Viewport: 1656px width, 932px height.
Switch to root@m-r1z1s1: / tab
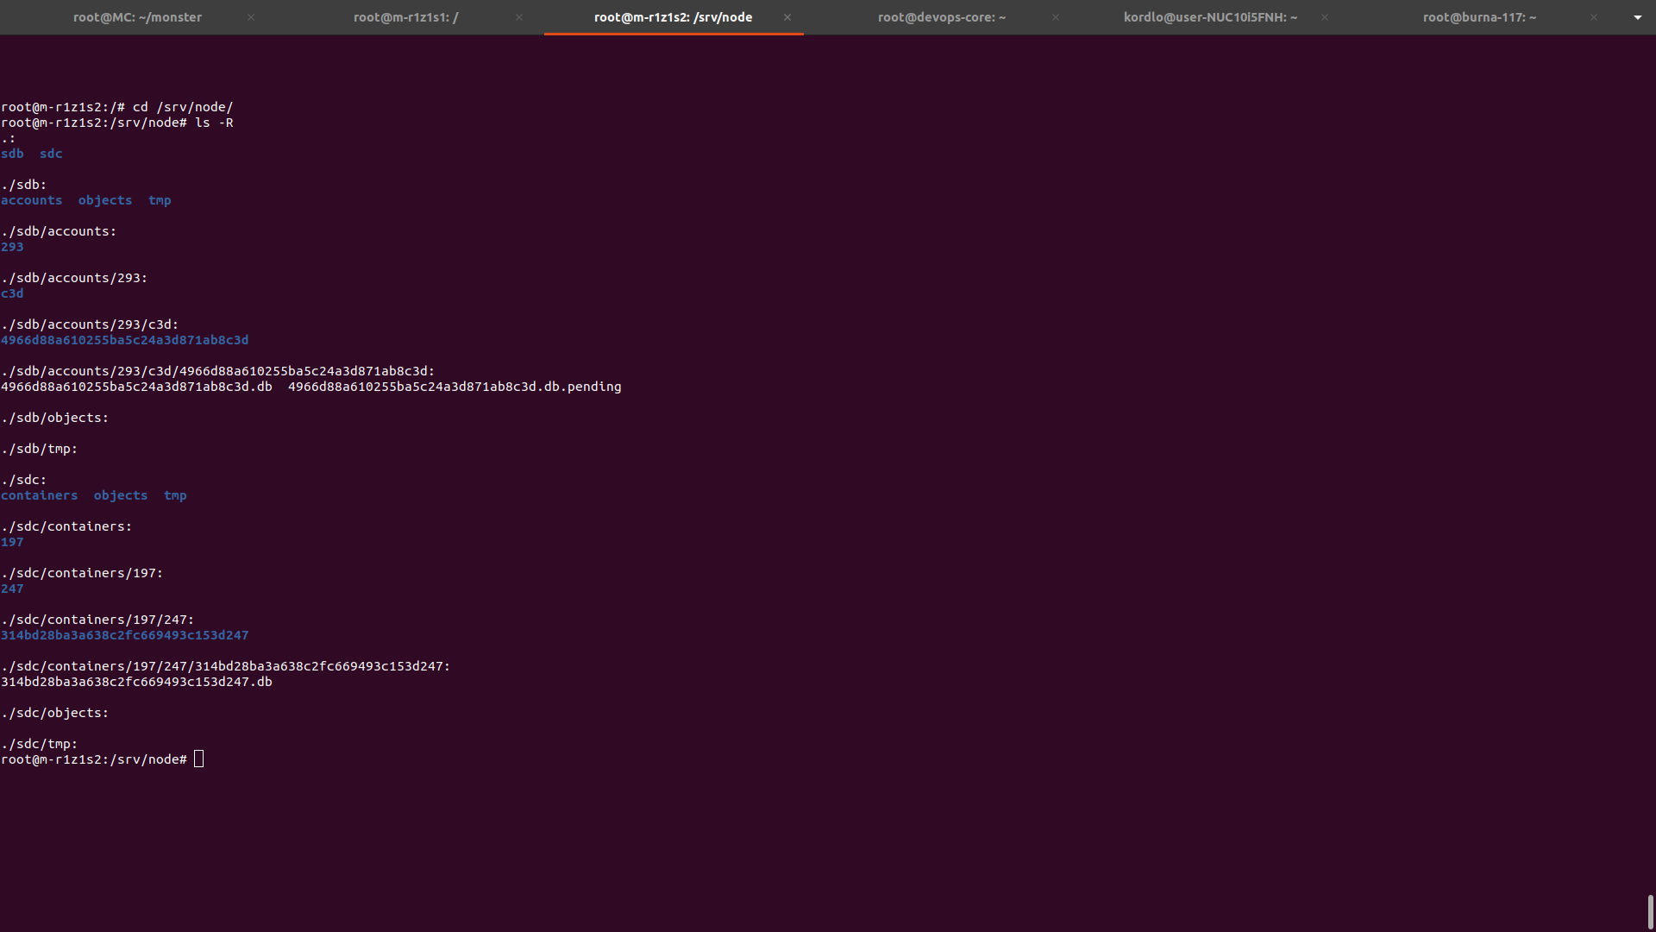[405, 17]
